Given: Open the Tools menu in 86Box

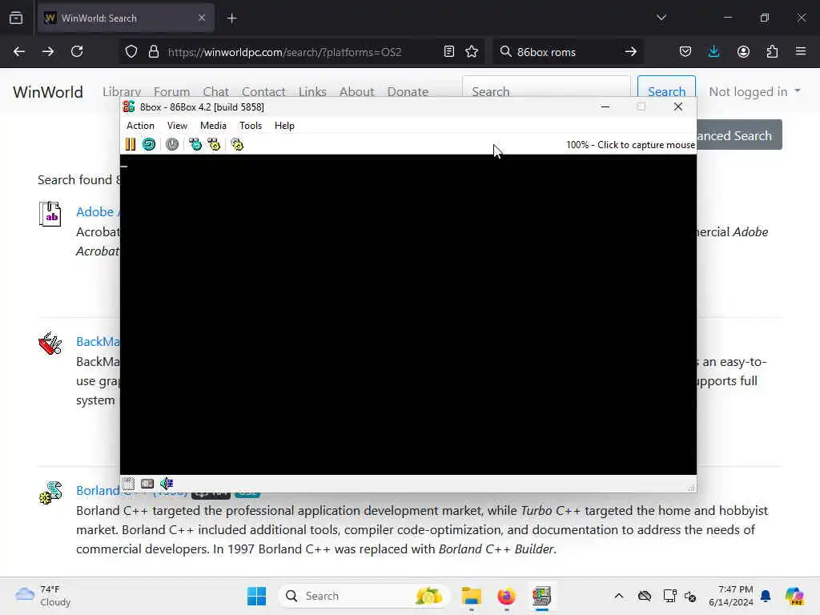Looking at the screenshot, I should click(x=251, y=126).
